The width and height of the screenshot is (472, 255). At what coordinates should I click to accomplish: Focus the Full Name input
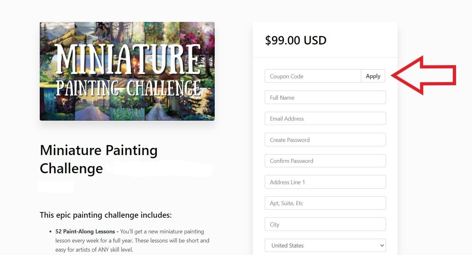325,97
